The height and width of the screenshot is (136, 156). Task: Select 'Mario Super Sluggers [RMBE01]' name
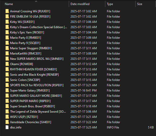pos(31,48)
